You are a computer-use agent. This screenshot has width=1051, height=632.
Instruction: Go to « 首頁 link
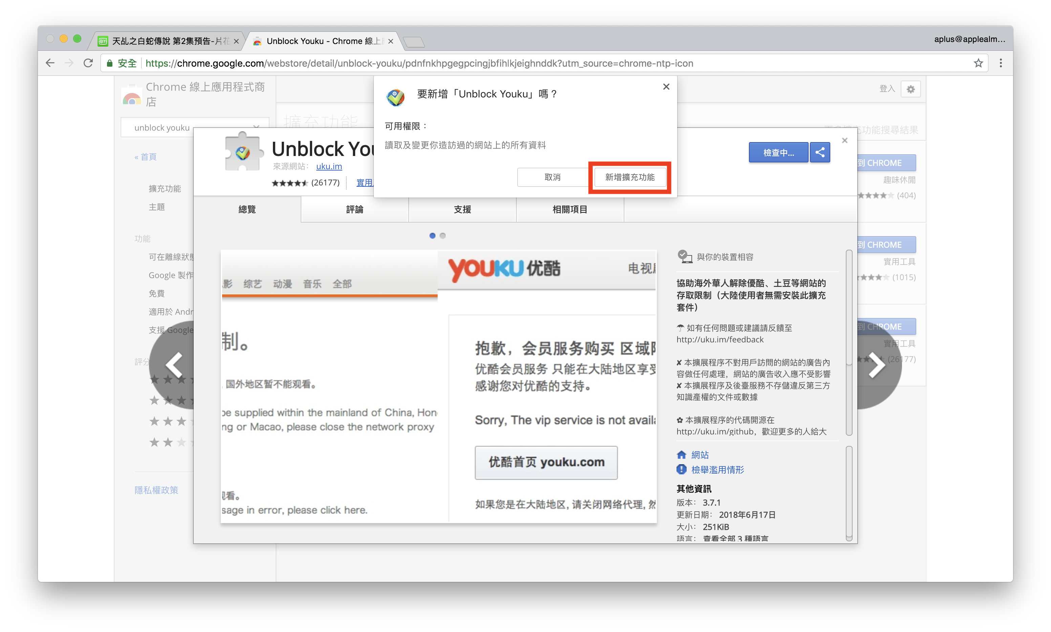pyautogui.click(x=145, y=157)
